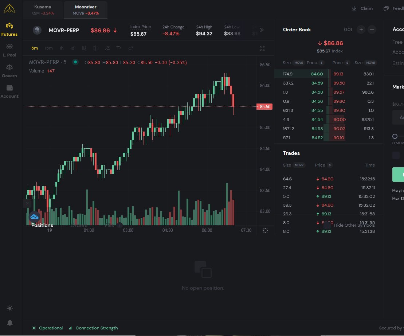Select the Moonriver market tab
Screen dimensions: 404x336
point(86,10)
